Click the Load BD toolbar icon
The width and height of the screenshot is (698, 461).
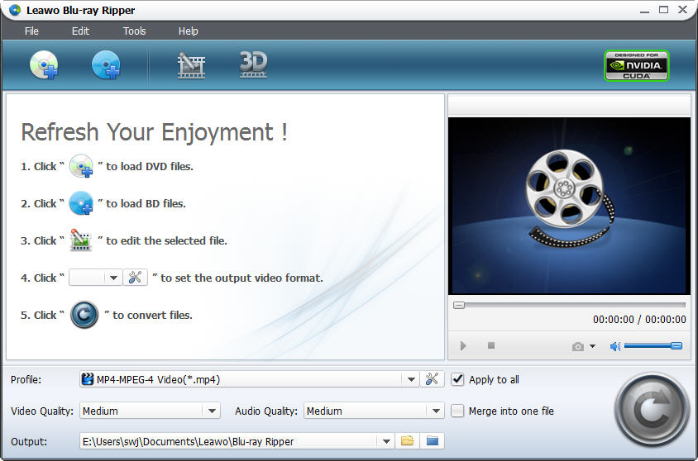[x=106, y=65]
